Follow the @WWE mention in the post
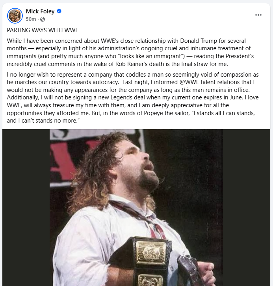The width and height of the screenshot is (273, 286). pos(189,82)
